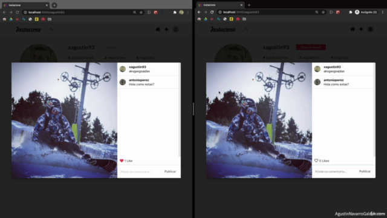Click the back arrow in left browser toolbar
This screenshot has height=218, width=387.
tap(4, 12)
